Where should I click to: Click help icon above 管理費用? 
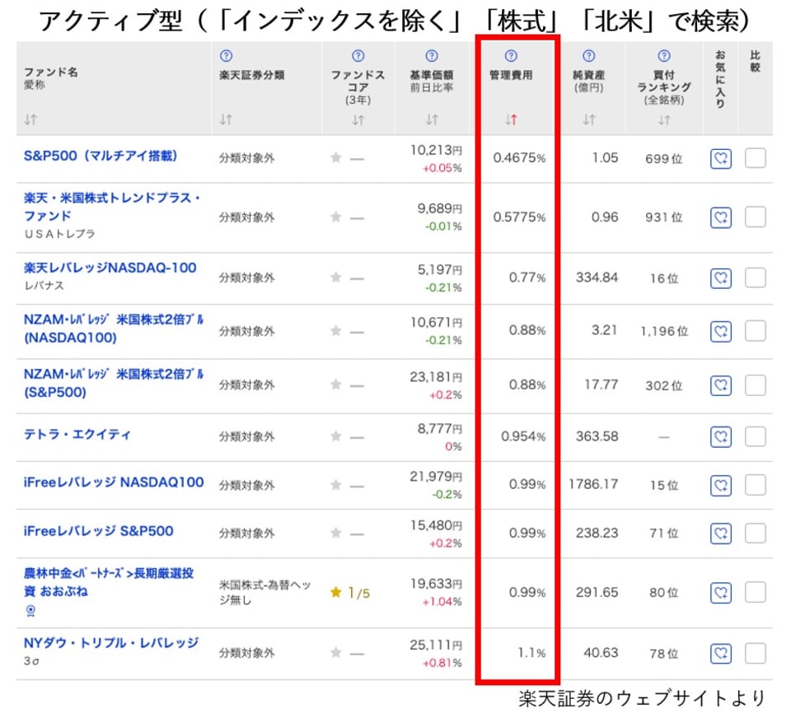[511, 56]
